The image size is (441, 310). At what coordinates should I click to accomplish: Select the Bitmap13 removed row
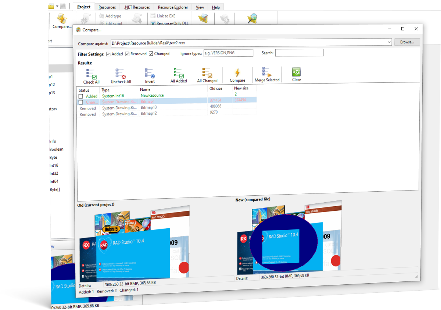(x=166, y=107)
